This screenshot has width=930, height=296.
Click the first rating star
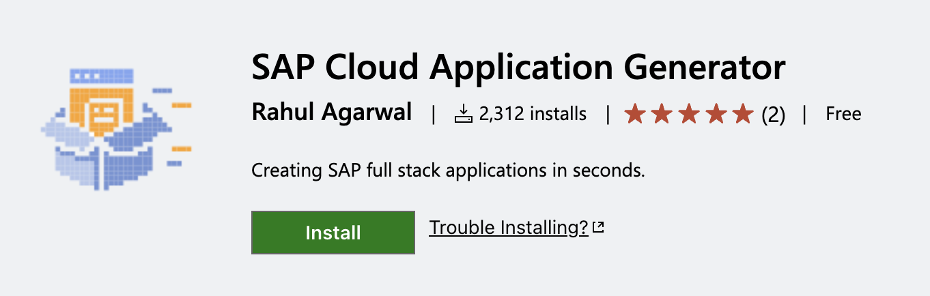pyautogui.click(x=635, y=114)
